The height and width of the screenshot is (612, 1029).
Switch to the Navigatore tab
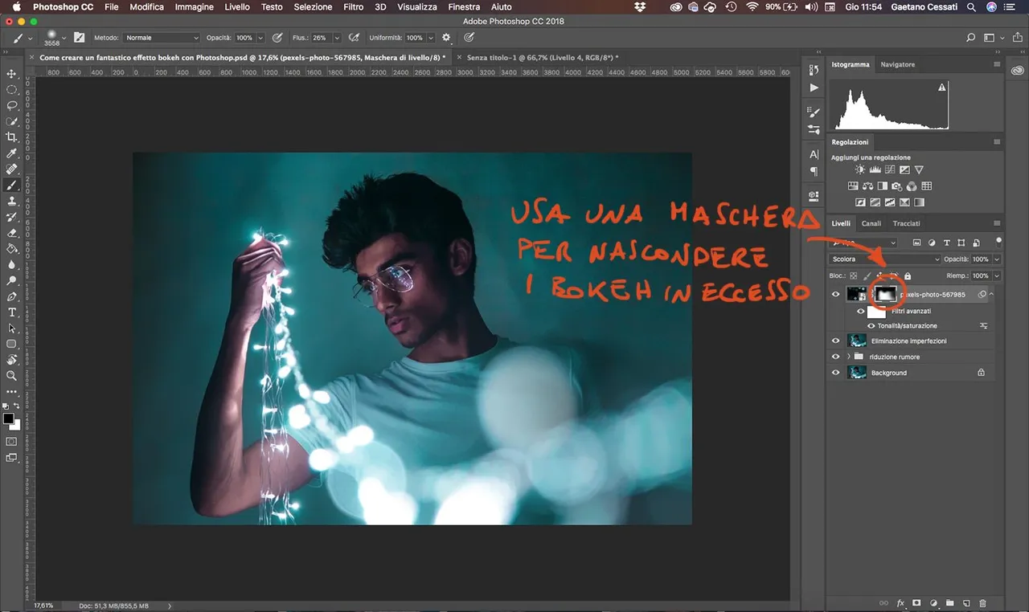pyautogui.click(x=897, y=64)
